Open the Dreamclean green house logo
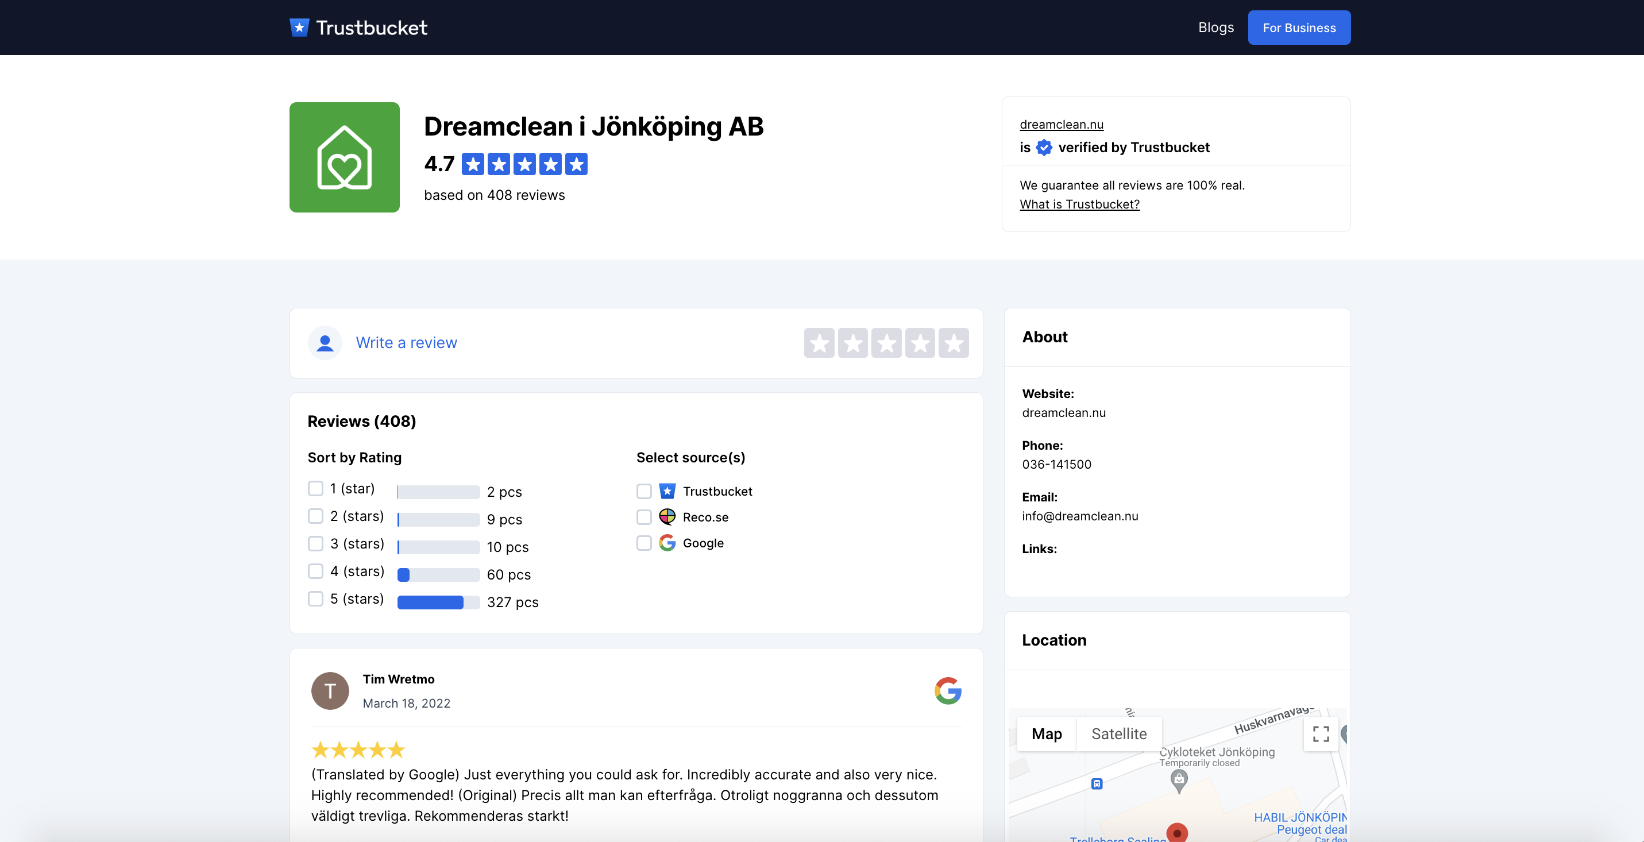 click(345, 157)
